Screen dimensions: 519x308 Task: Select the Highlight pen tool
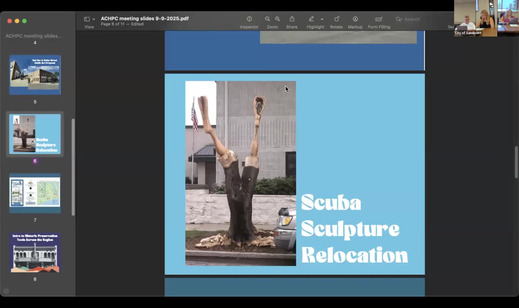coord(311,19)
